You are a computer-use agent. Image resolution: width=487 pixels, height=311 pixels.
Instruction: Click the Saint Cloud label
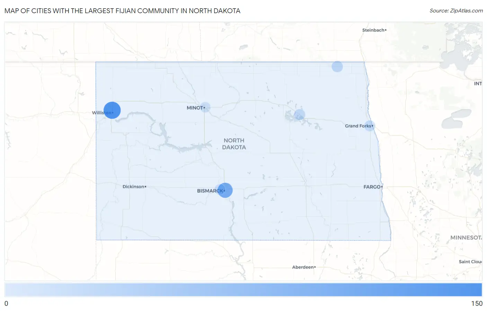[470, 262]
